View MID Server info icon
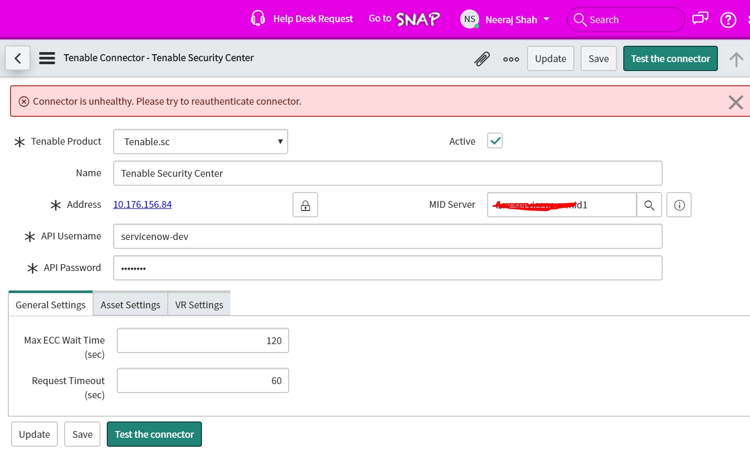Image resolution: width=750 pixels, height=452 pixels. (679, 205)
